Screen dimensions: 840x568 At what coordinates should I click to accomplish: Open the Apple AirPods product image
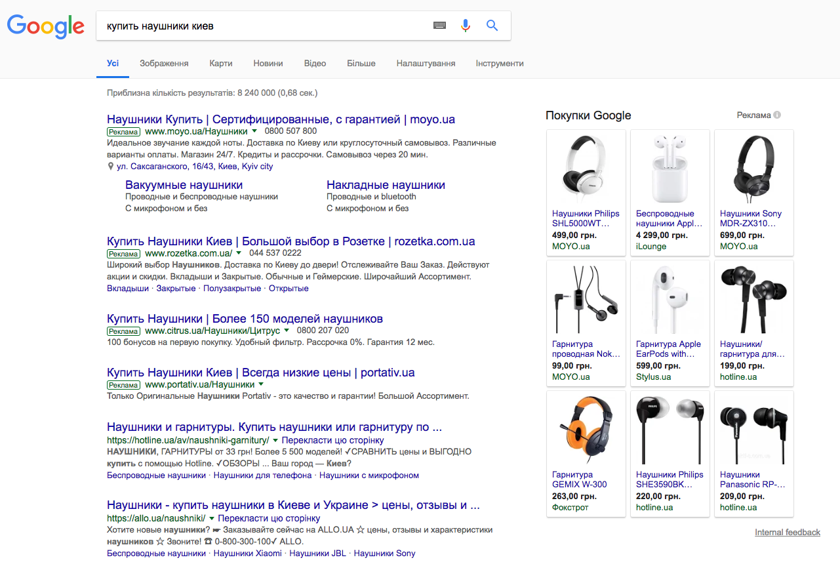[670, 169]
